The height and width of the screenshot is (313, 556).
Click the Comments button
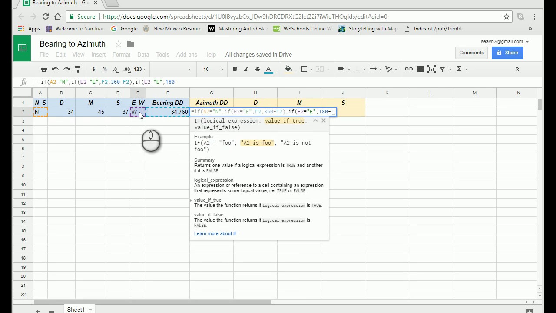(471, 53)
